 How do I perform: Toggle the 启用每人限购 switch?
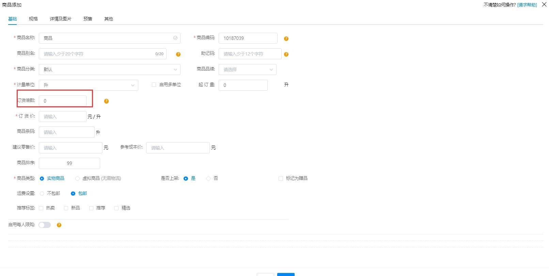[x=45, y=225]
